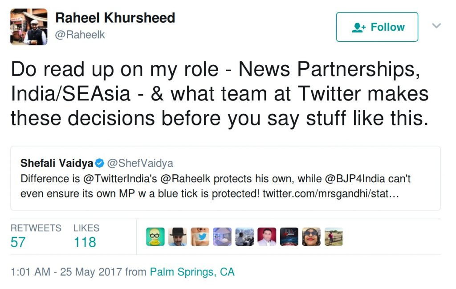Open the @ShefVaidya handle
The width and height of the screenshot is (456, 289).
point(140,163)
